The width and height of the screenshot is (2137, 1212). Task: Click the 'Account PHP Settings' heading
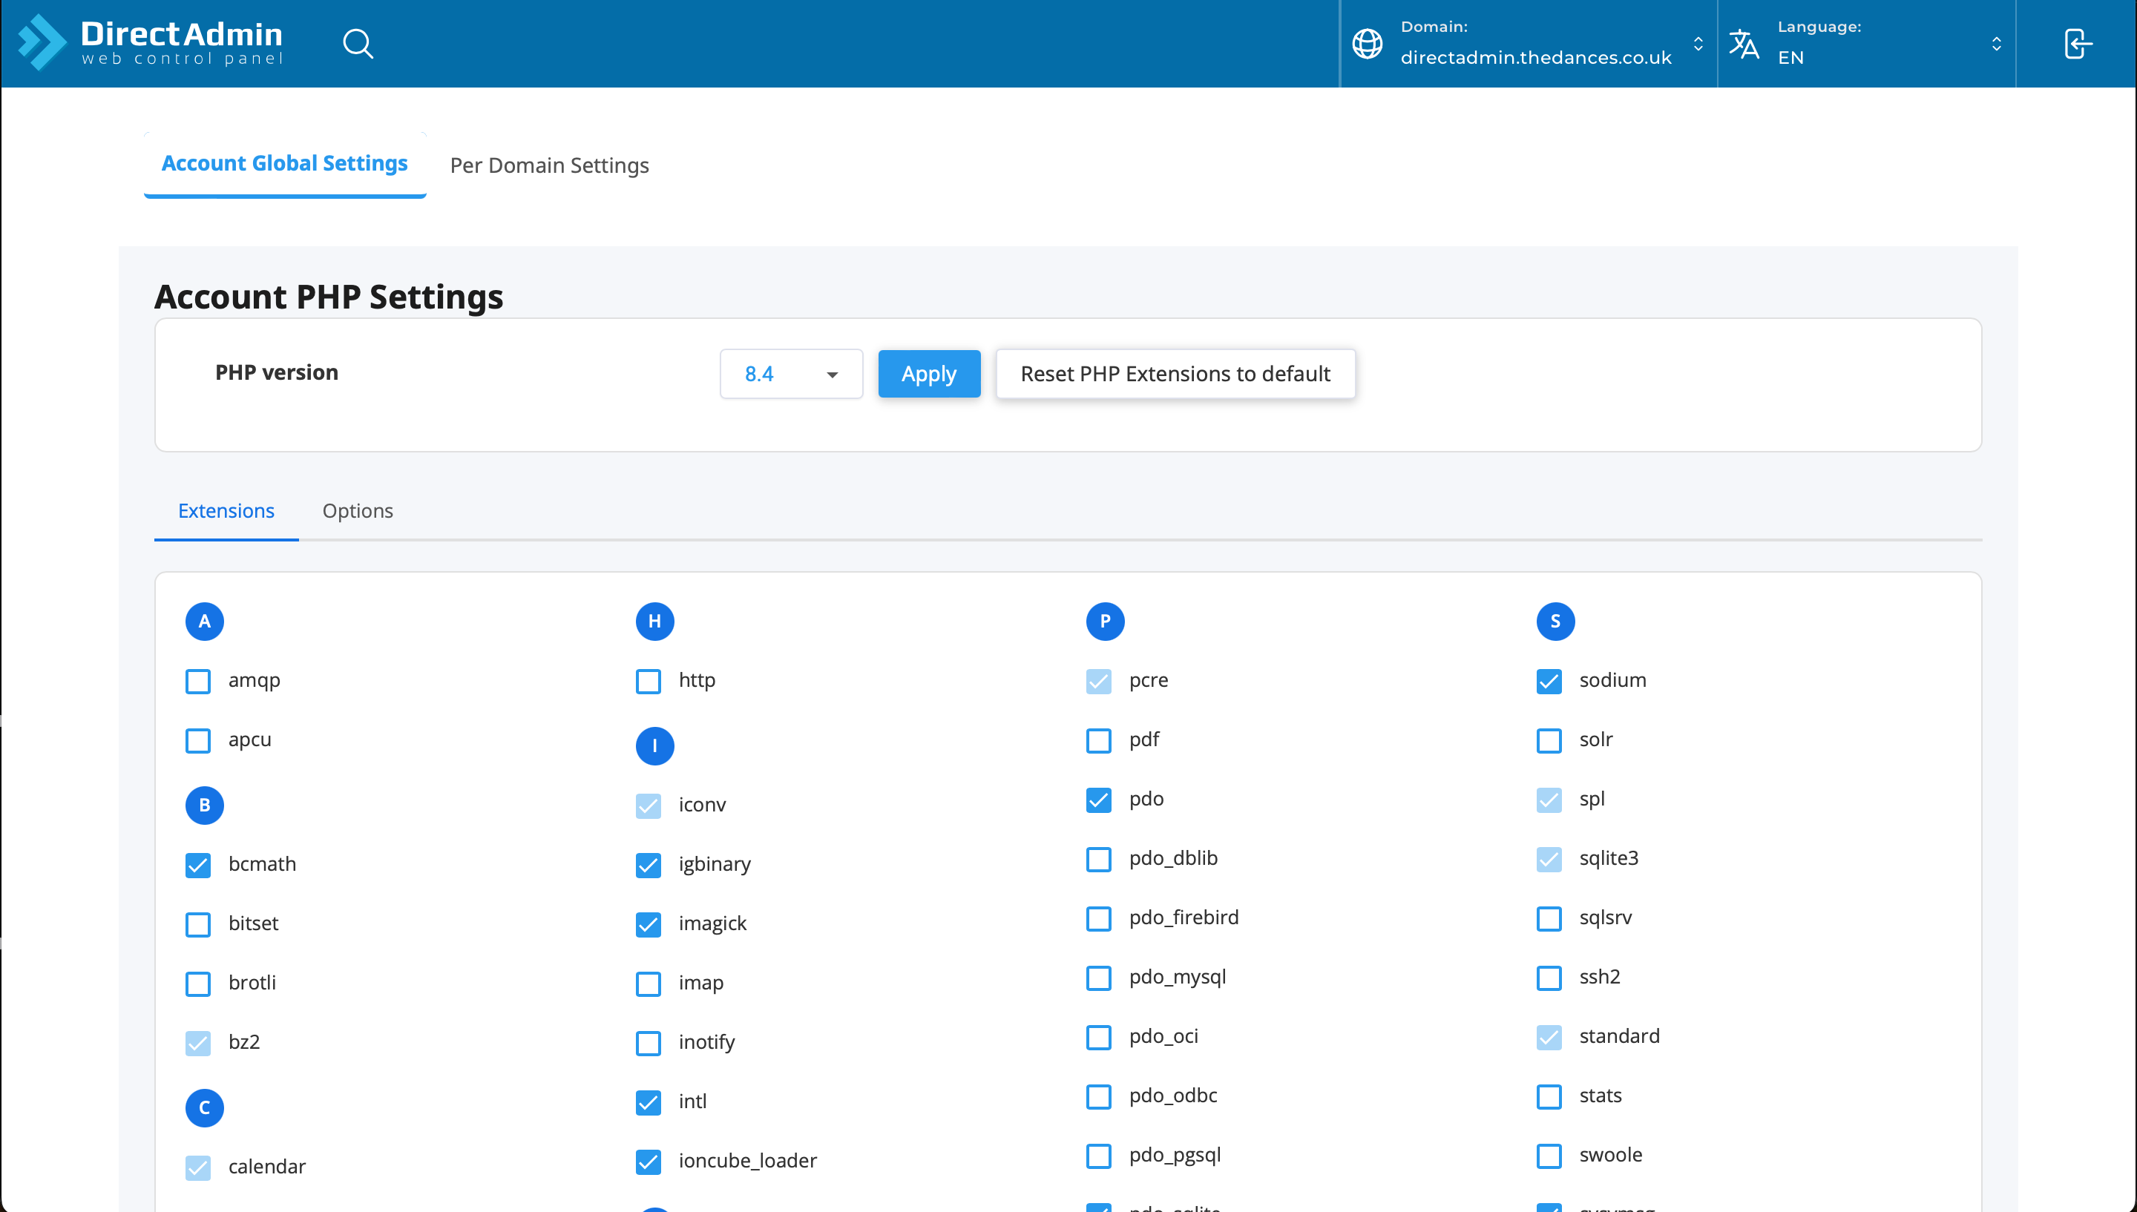[329, 297]
